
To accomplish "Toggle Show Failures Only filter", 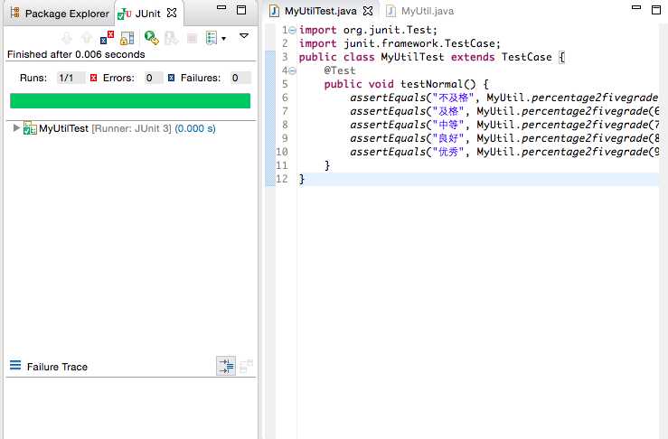I will (107, 38).
